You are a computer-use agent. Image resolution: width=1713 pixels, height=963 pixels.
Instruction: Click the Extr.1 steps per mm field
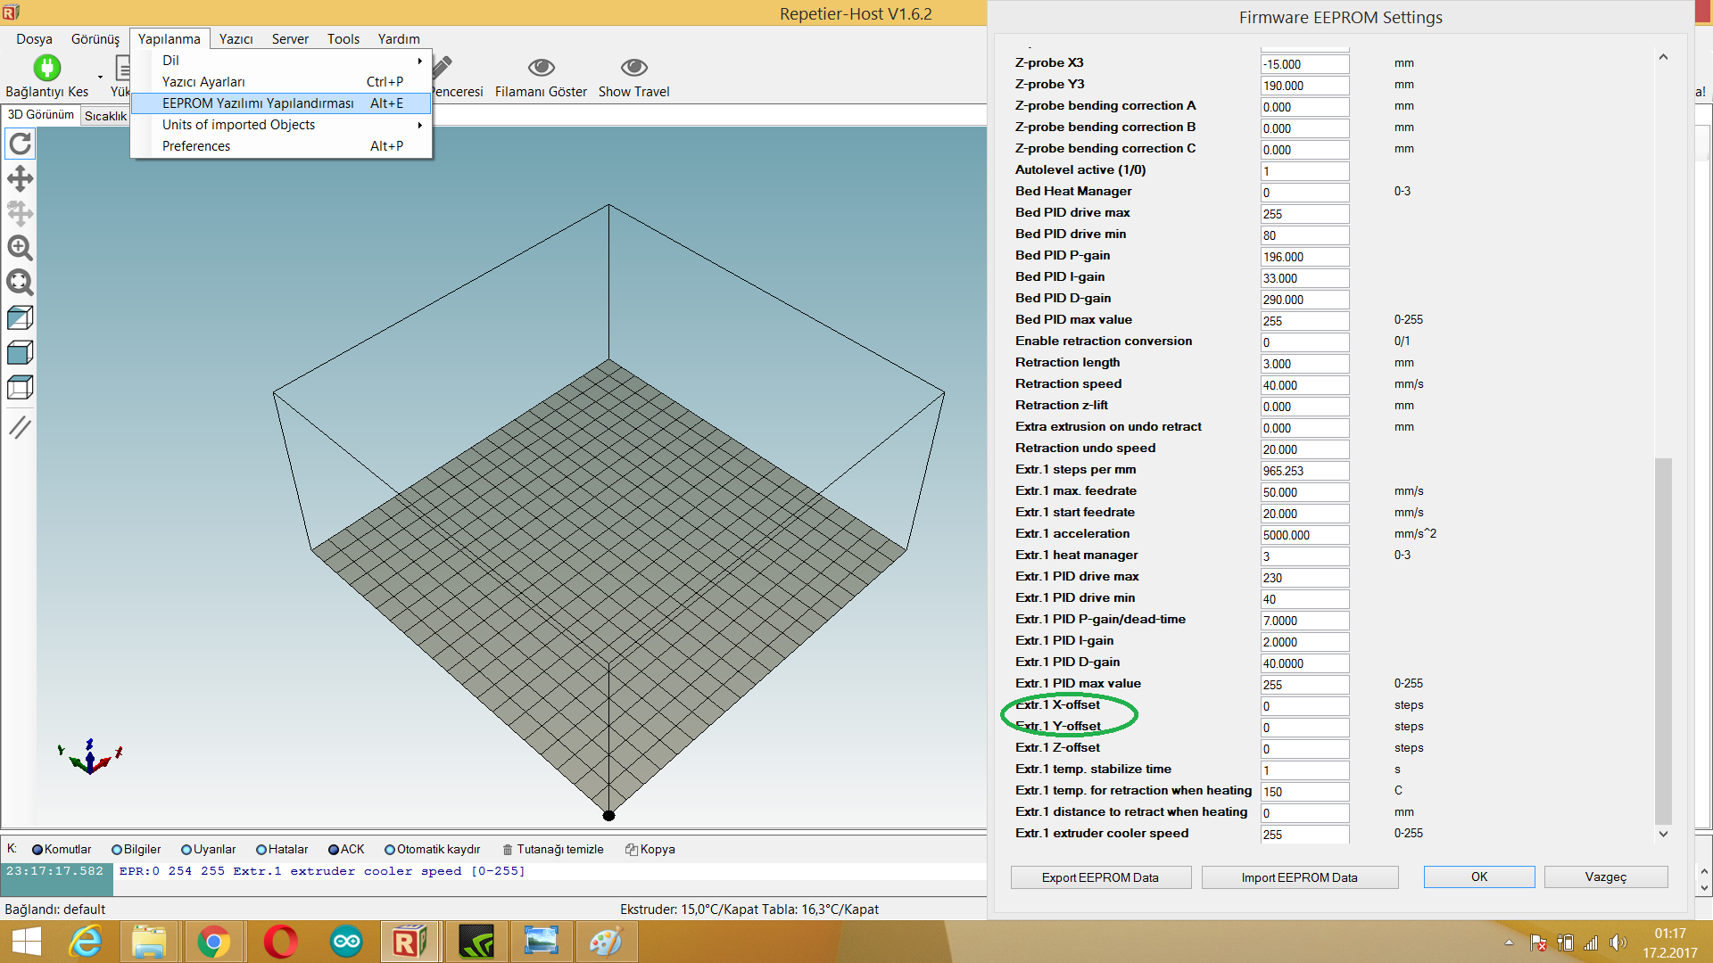point(1303,471)
